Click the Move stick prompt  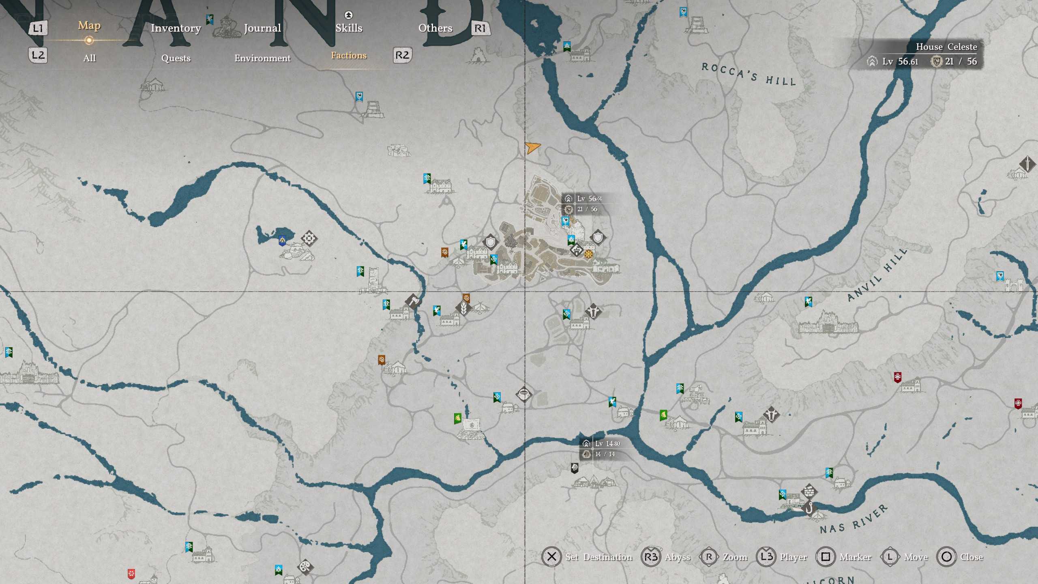click(905, 557)
